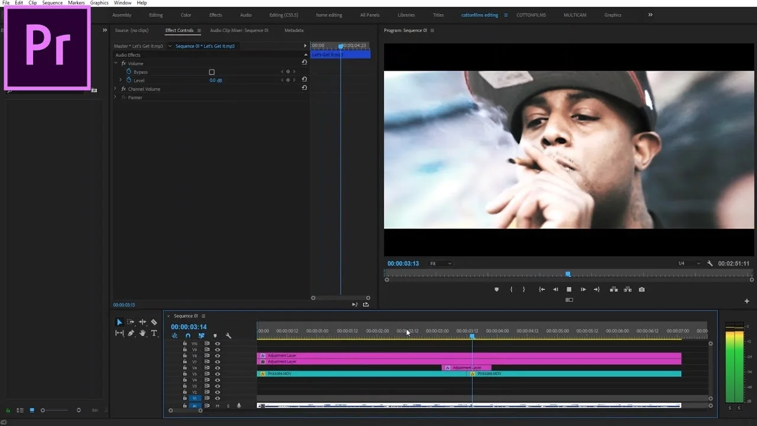Viewport: 757px width, 426px height.
Task: Choose the Ripple Edit tool
Action: (x=143, y=322)
